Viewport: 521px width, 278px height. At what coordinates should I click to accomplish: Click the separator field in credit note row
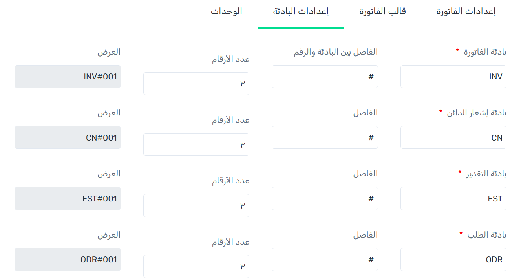tap(325, 137)
